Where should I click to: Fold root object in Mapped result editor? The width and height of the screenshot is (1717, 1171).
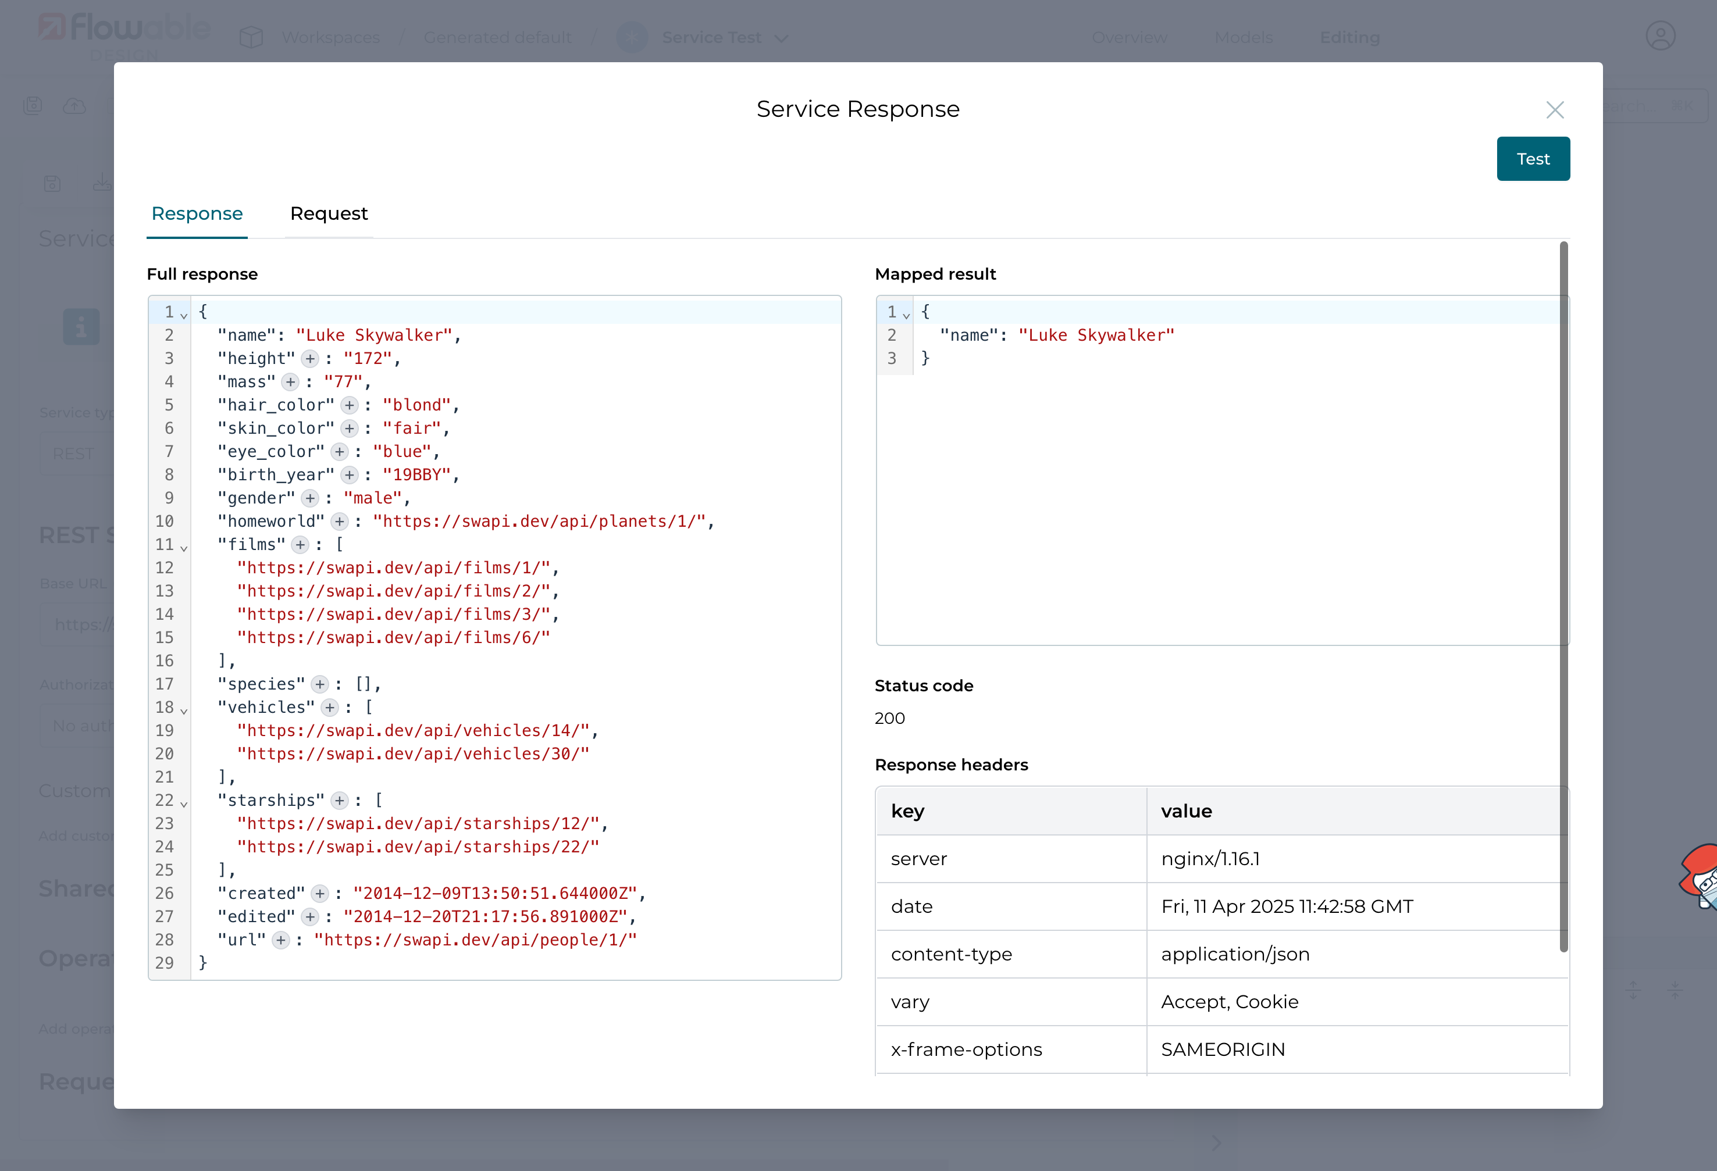[907, 315]
